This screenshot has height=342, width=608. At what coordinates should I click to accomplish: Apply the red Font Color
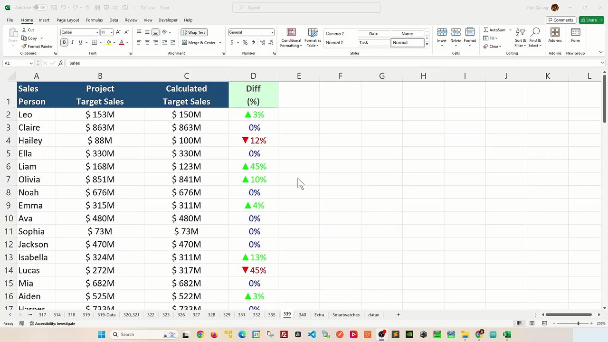coord(122,42)
